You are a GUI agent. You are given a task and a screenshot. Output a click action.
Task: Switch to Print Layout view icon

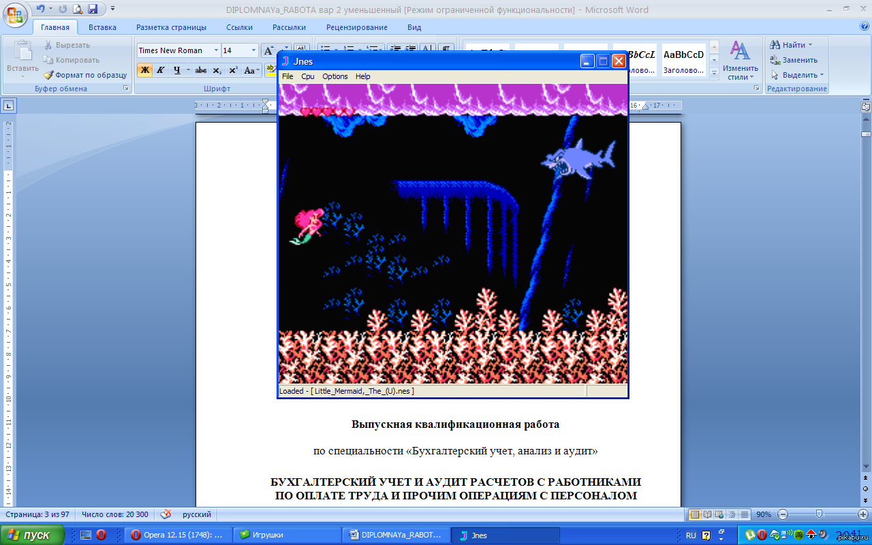pos(695,514)
